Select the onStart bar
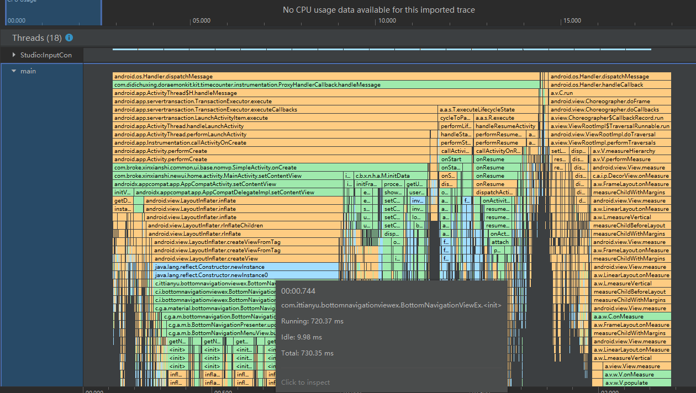This screenshot has height=393, width=696. [455, 160]
